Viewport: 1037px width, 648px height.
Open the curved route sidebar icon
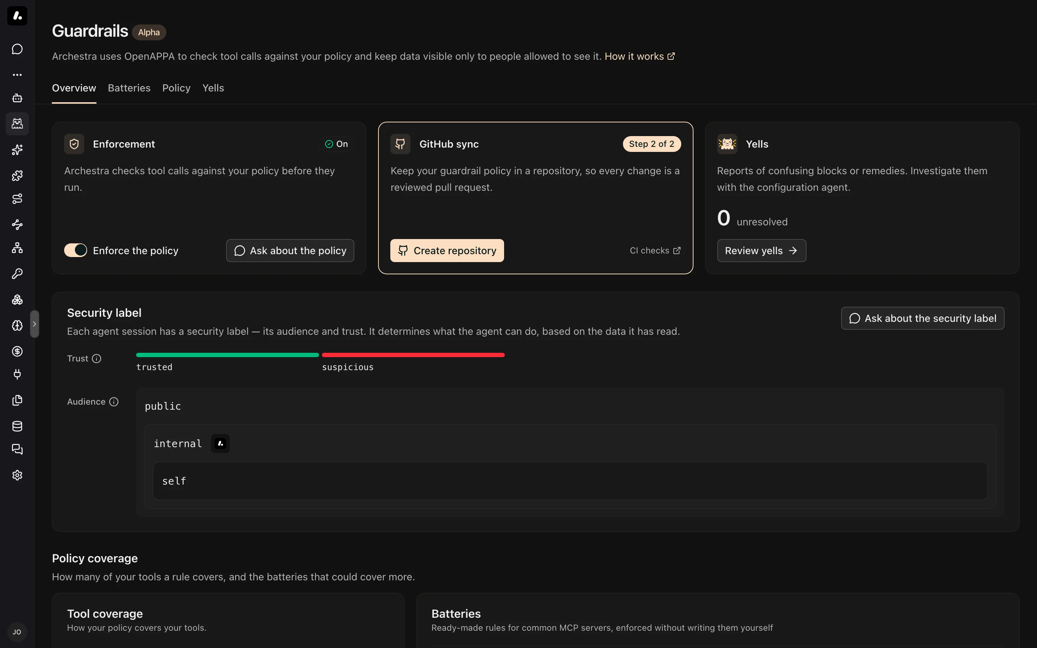point(17,199)
